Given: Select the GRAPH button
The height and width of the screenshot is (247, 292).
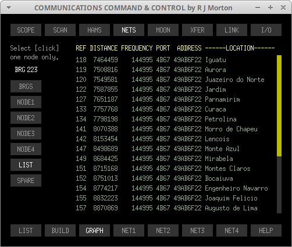Looking at the screenshot, I should [x=94, y=231].
